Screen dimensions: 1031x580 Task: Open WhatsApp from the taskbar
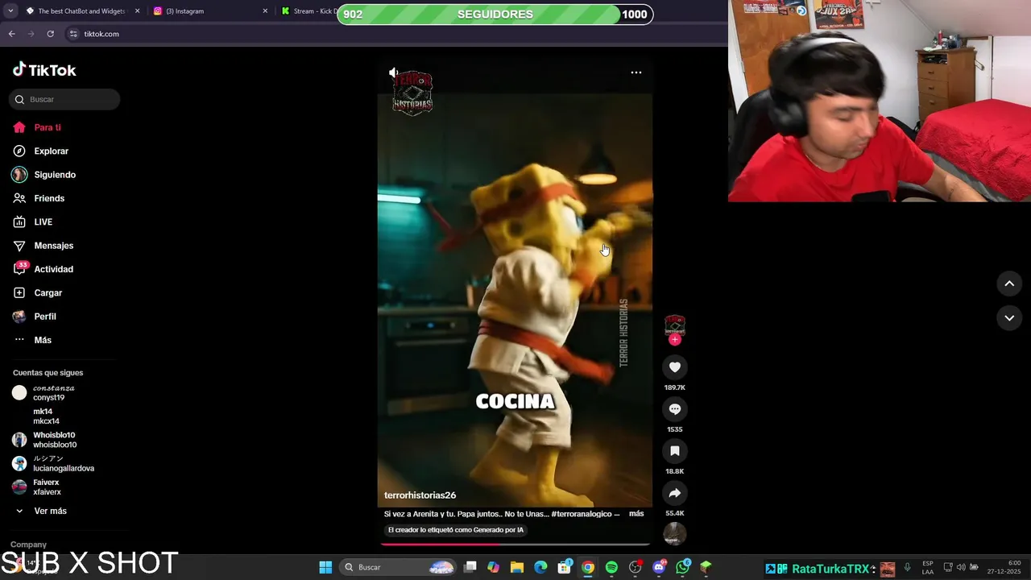pos(683,567)
